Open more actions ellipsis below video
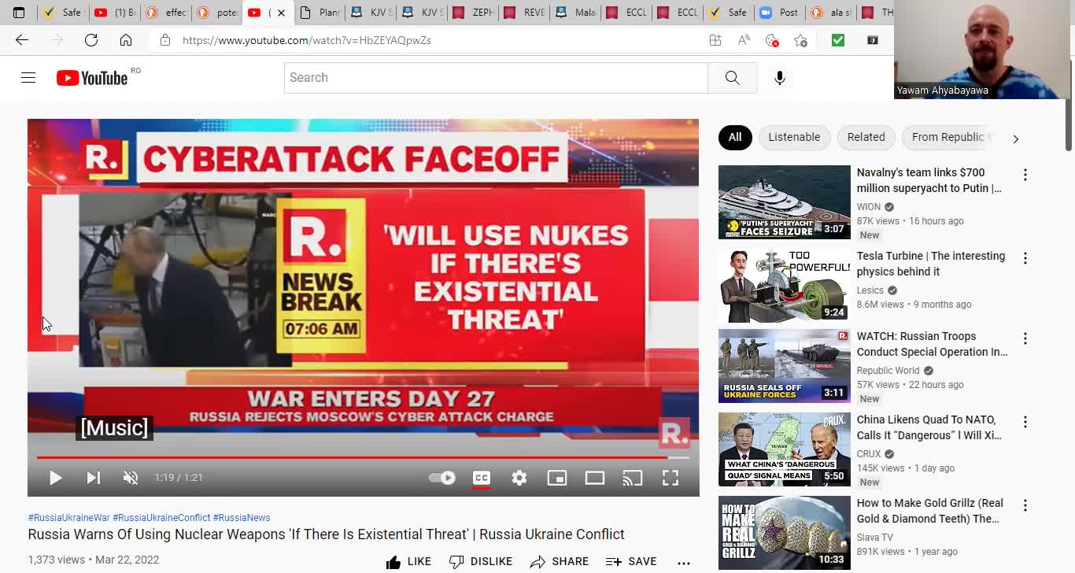 click(x=683, y=562)
